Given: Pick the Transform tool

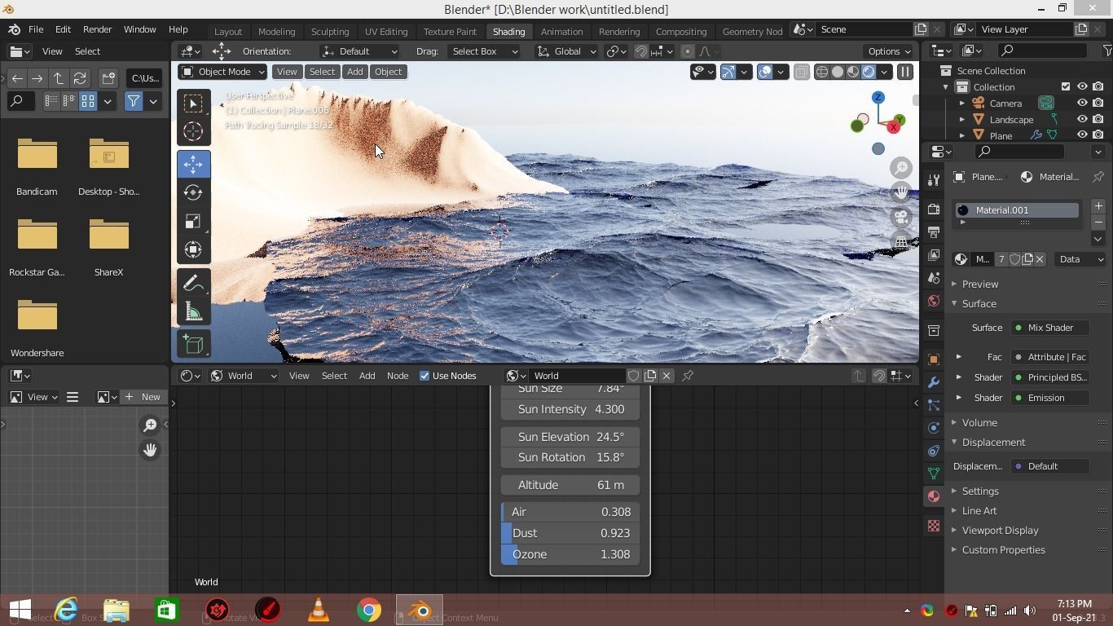Looking at the screenshot, I should click(x=193, y=249).
